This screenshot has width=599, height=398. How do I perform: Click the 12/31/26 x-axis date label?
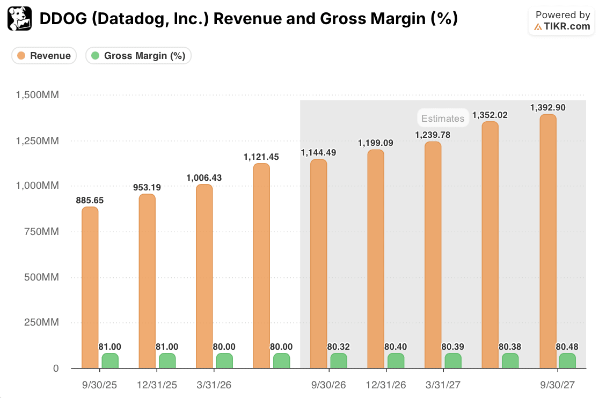click(x=386, y=385)
